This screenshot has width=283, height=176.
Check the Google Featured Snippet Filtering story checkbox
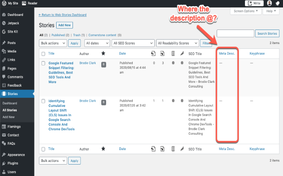pos(43,63)
